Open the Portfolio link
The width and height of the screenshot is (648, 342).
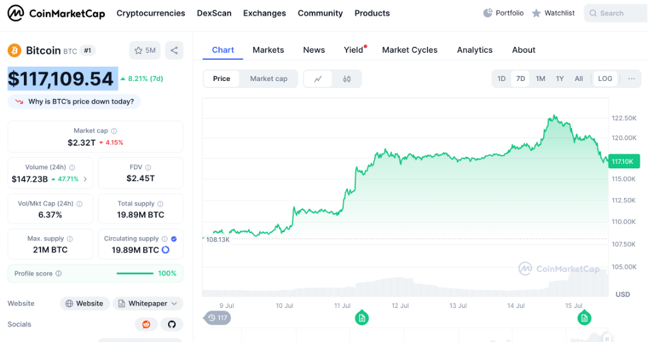[503, 13]
